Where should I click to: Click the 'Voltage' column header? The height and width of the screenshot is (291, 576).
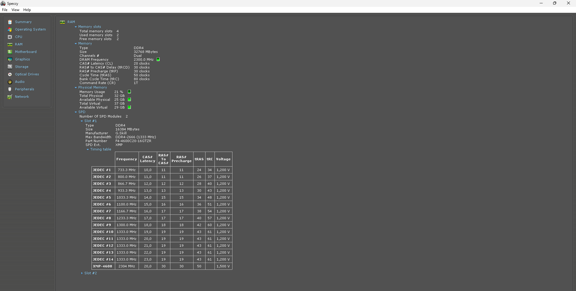click(x=223, y=159)
